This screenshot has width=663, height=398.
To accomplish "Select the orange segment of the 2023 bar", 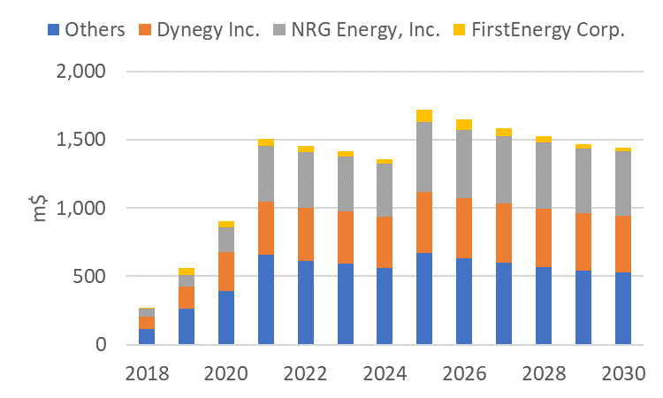I will click(345, 237).
